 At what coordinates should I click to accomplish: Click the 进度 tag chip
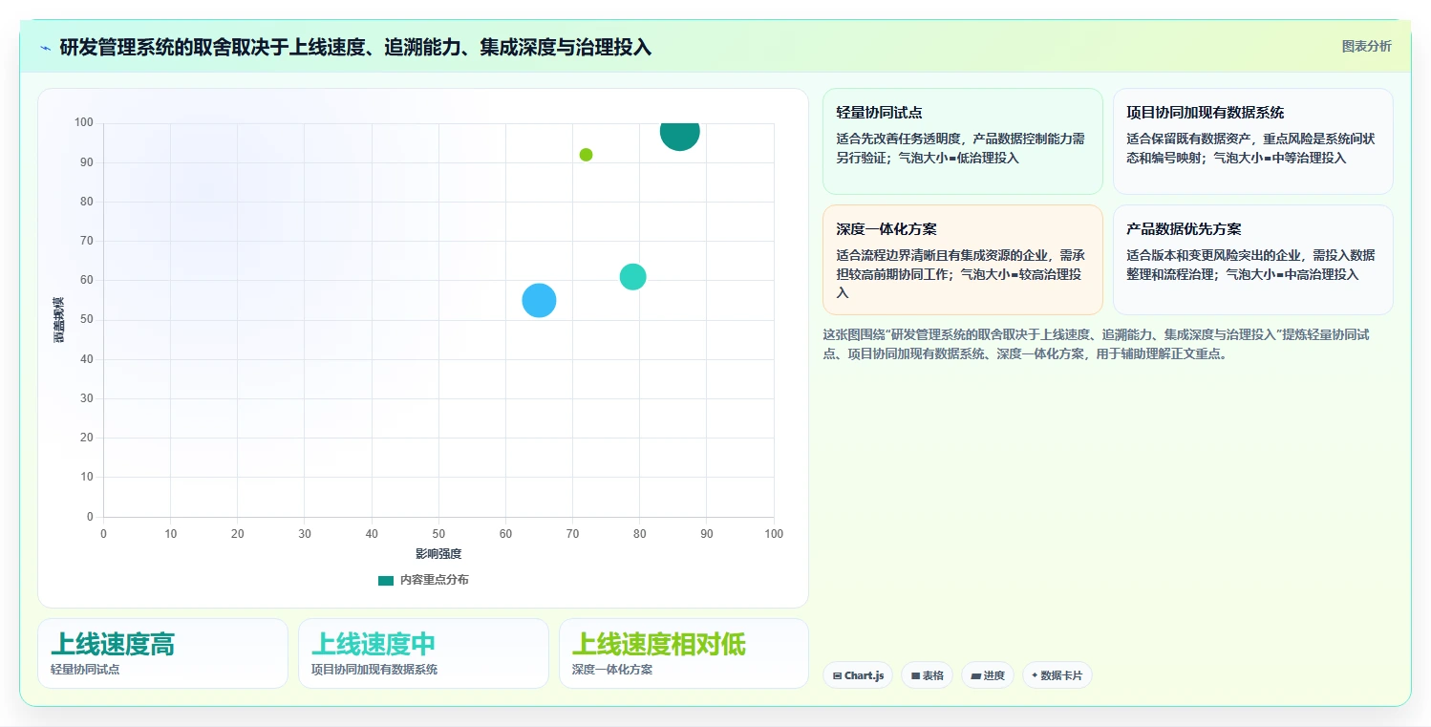[x=987, y=675]
